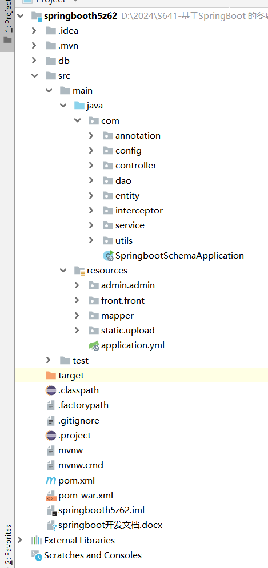Image resolution: width=268 pixels, height=568 pixels.
Task: Select the springboot开发文档.docx file
Action: pos(110,525)
